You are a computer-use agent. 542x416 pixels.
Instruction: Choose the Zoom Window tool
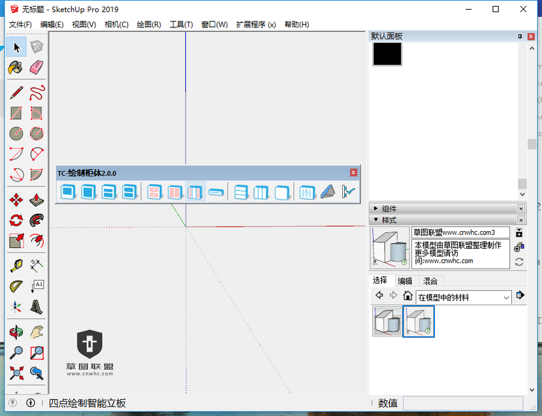pos(37,353)
